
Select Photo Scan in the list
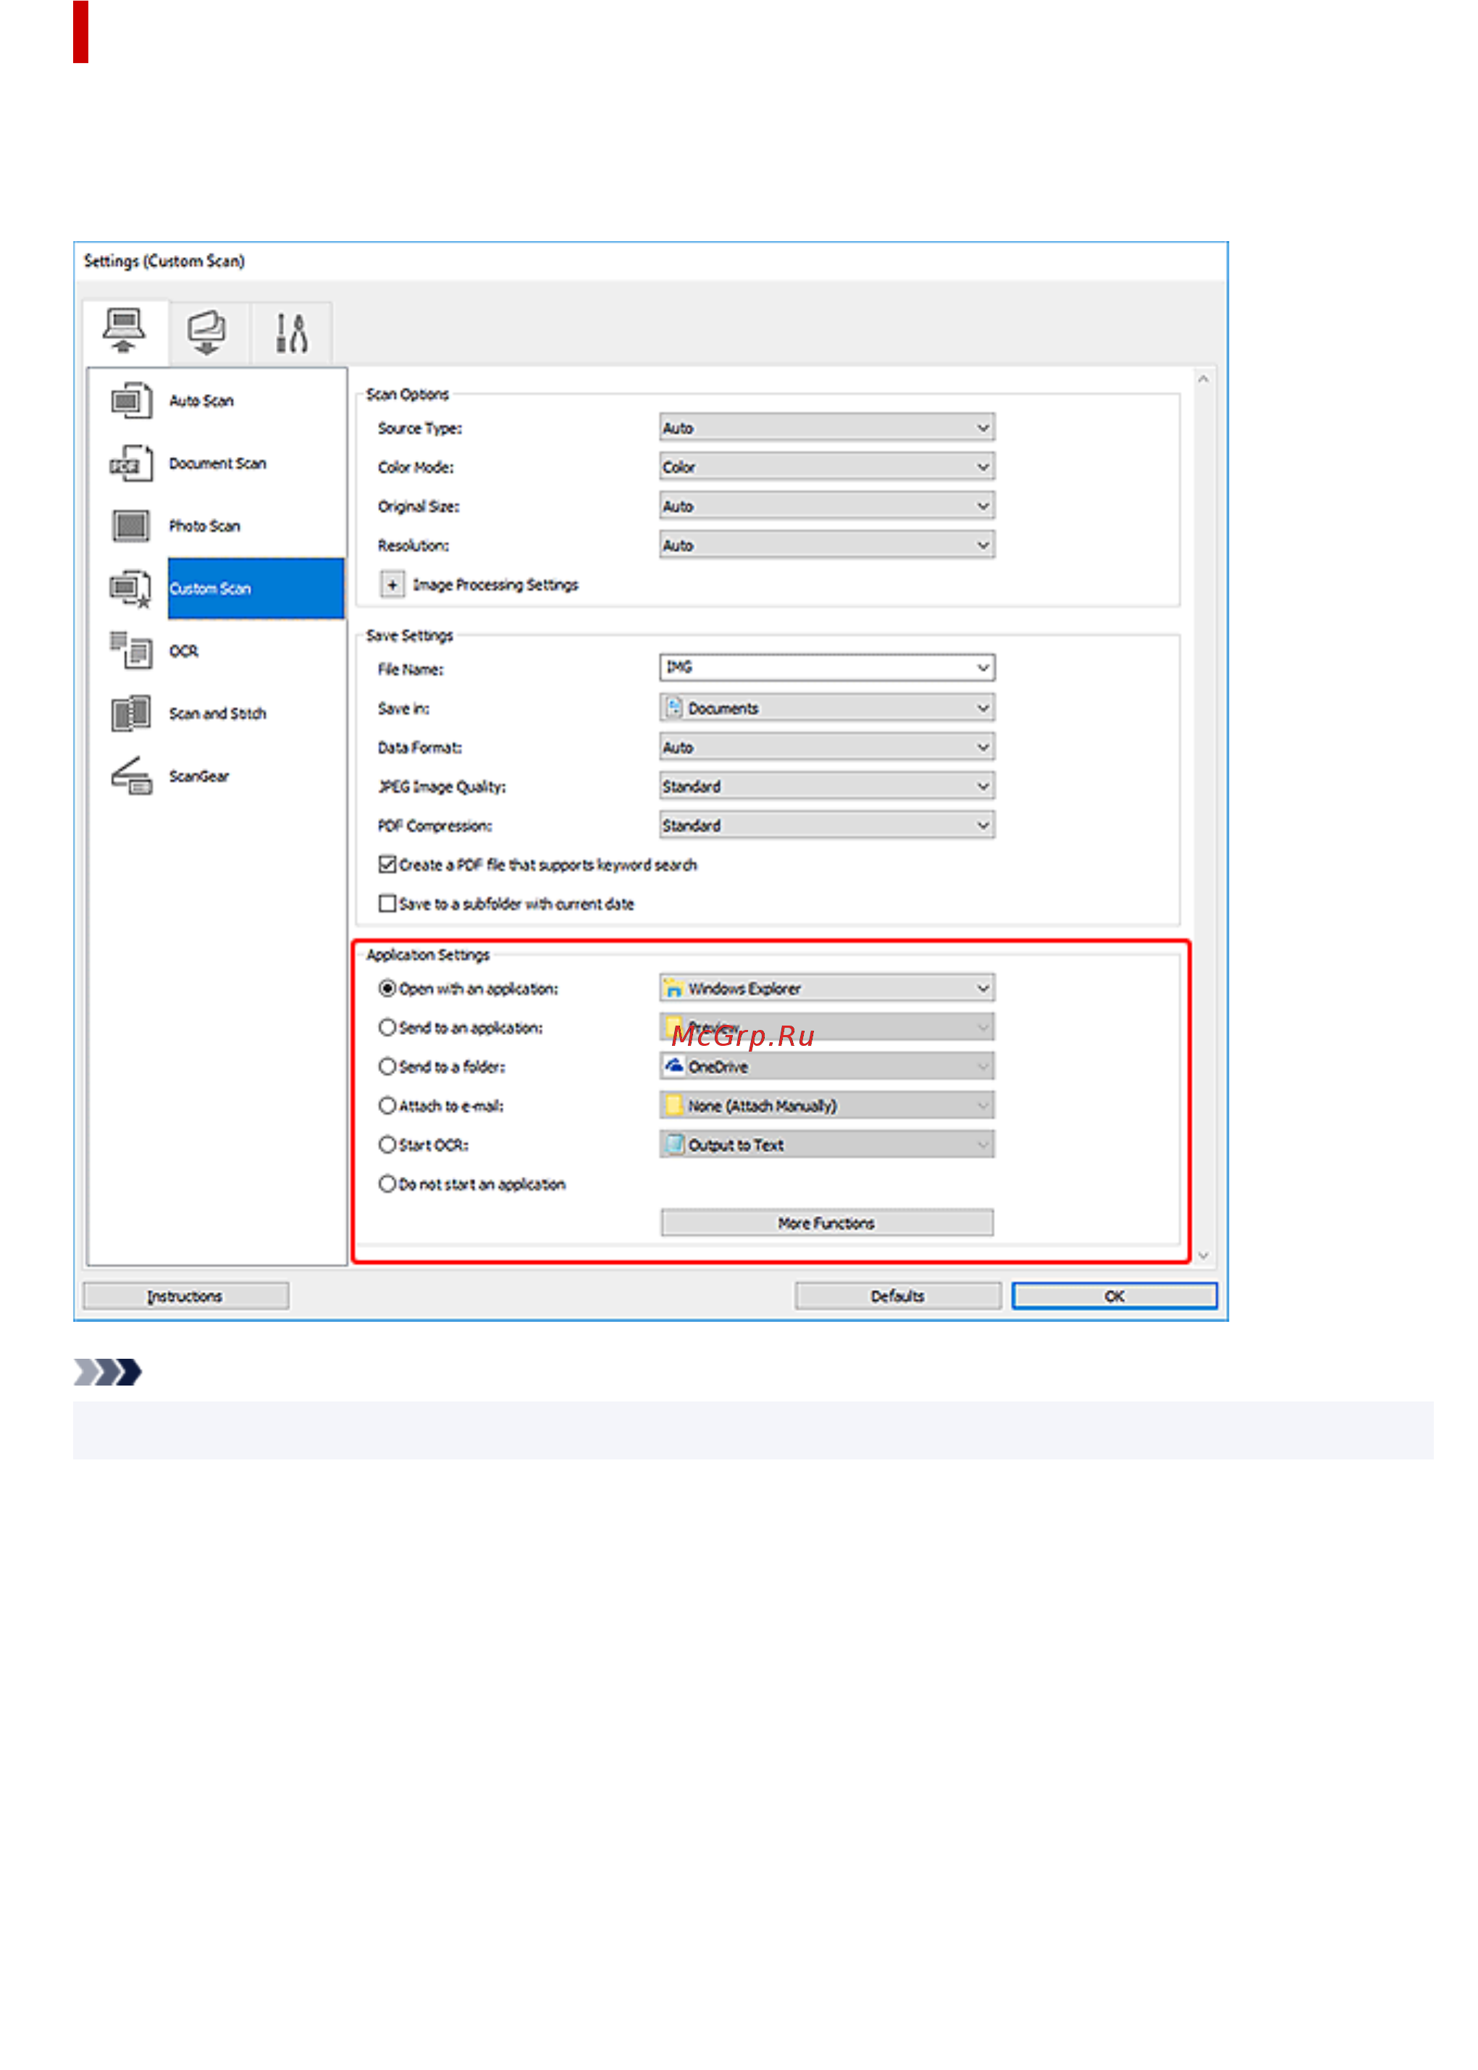tap(205, 527)
